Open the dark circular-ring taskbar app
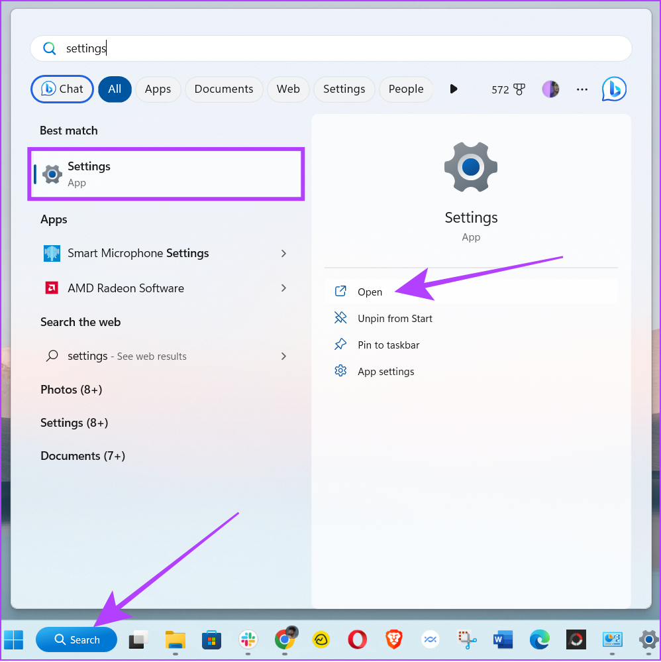This screenshot has width=661, height=662. click(x=576, y=639)
